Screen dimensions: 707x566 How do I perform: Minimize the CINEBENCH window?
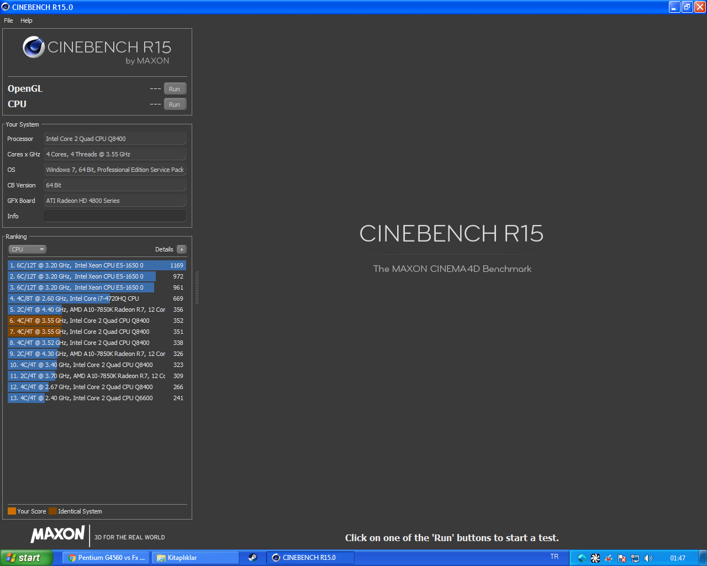674,7
